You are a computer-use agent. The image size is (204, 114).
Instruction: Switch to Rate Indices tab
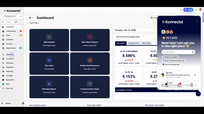[121, 43]
